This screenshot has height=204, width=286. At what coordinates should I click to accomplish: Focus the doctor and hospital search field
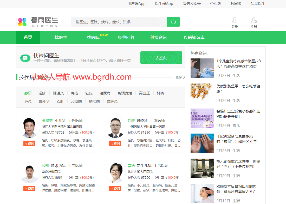pos(119,22)
